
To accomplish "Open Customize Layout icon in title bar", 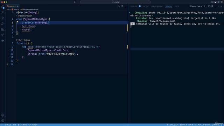I will pyautogui.click(x=222, y=2).
